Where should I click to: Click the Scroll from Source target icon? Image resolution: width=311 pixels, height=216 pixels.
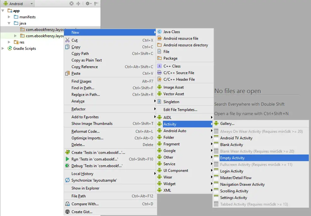(72, 4)
